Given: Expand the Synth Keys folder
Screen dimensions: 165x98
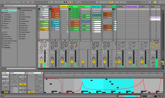Looking at the screenshot, I should (x=18, y=26).
